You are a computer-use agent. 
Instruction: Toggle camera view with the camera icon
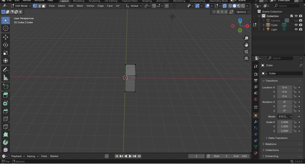tap(246, 51)
